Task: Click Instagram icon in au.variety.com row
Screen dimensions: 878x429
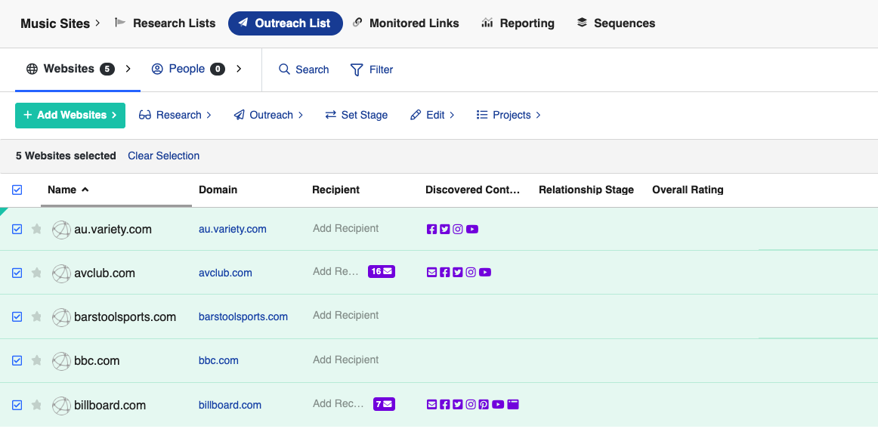Action: tap(458, 230)
